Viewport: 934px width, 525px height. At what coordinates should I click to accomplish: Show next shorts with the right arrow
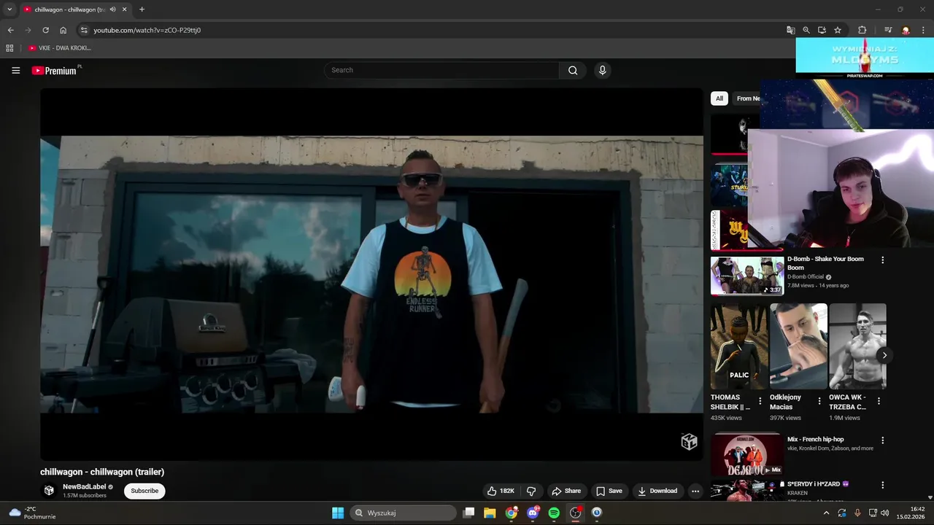884,355
